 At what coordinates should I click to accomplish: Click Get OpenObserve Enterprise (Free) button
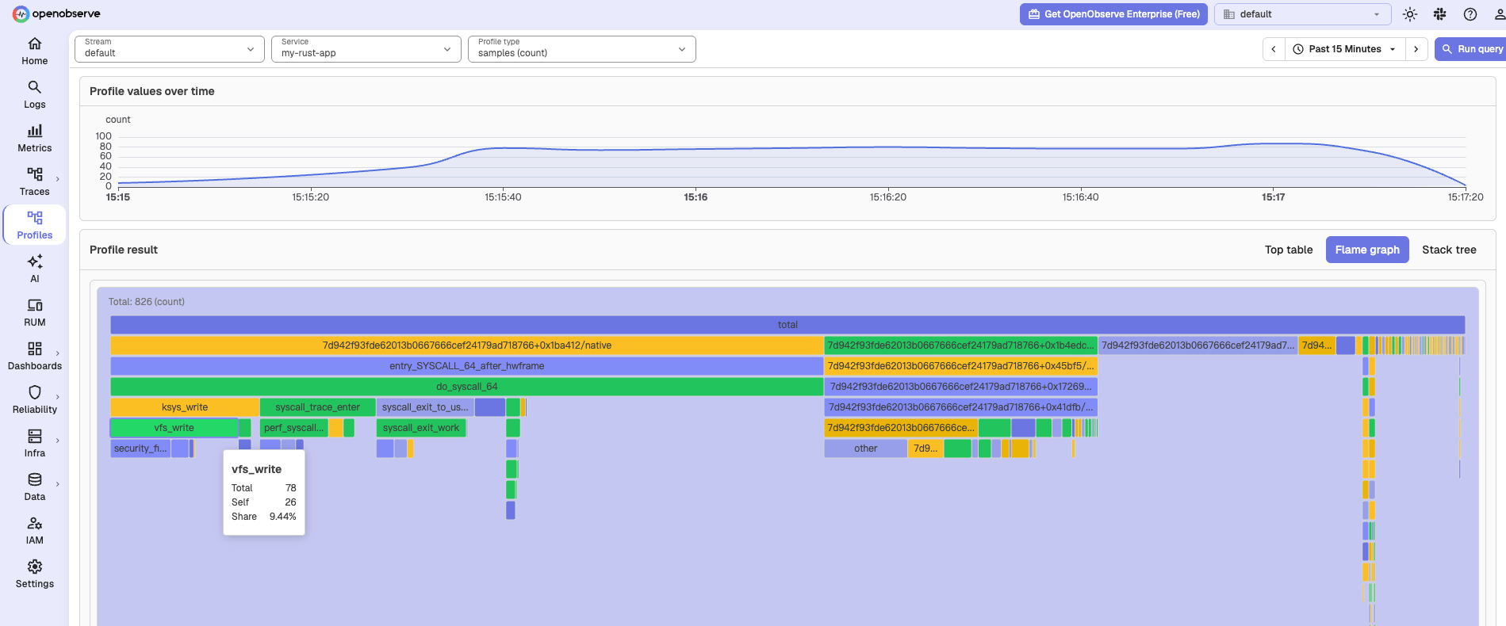point(1113,14)
